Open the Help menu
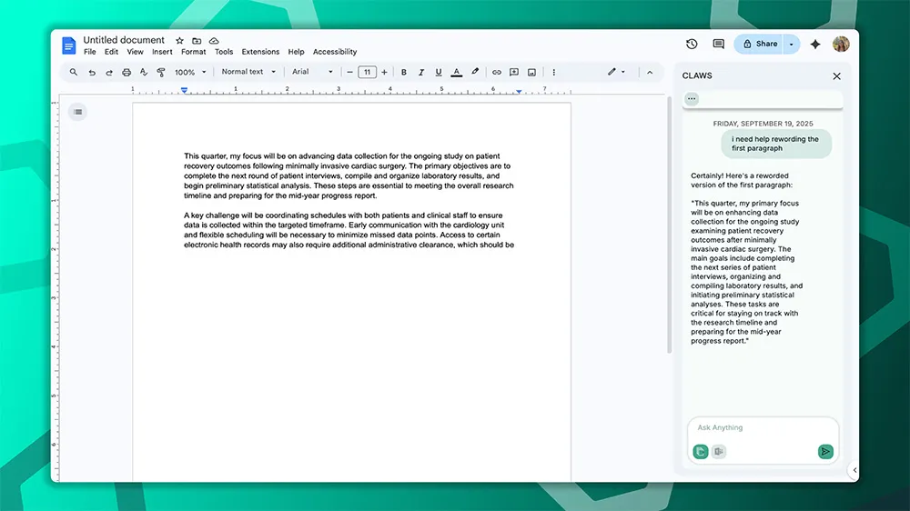The width and height of the screenshot is (910, 511). coord(296,52)
